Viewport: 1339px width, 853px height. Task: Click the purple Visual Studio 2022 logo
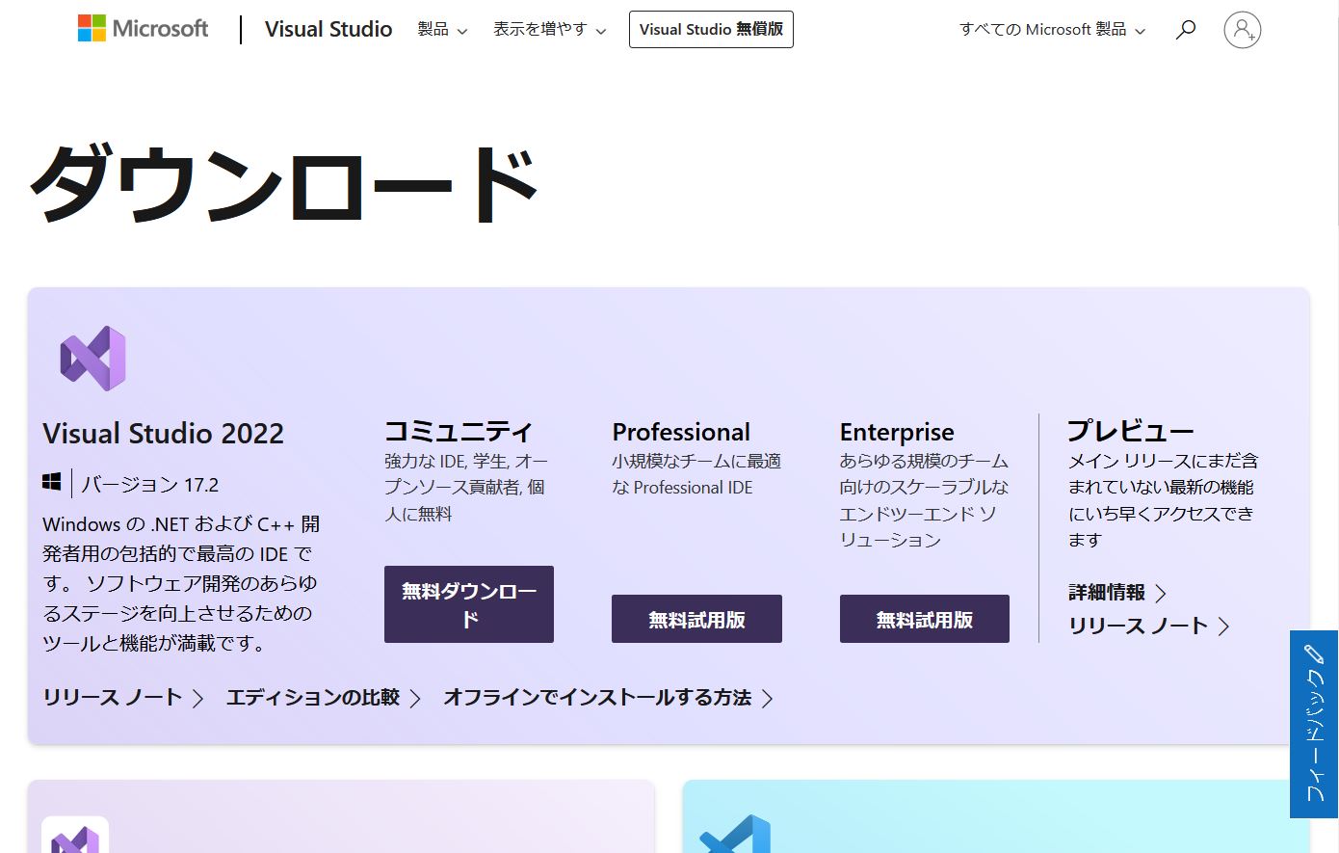[93, 359]
